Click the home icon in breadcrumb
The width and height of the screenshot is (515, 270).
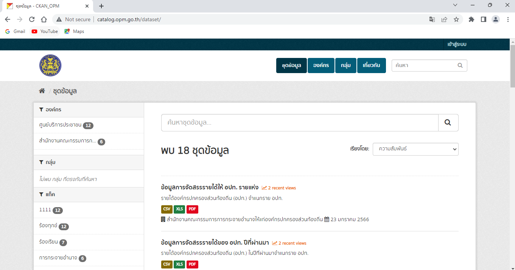42,91
